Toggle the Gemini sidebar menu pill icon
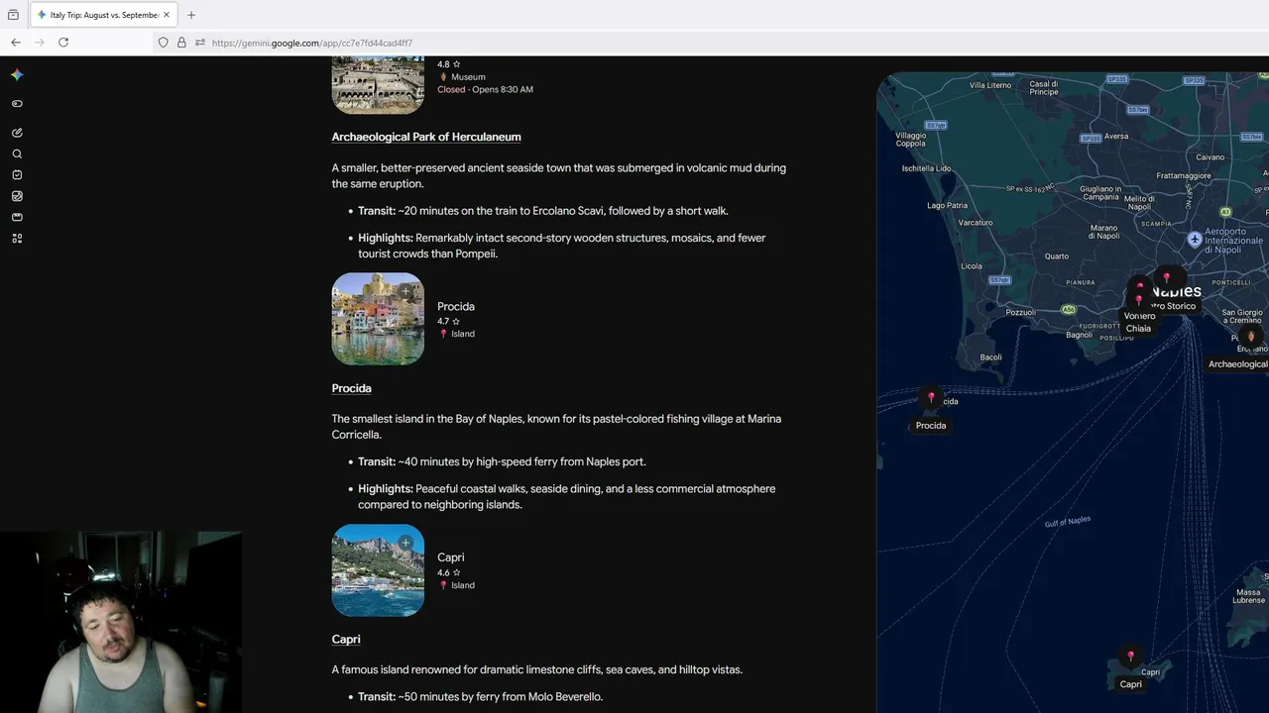 [17, 104]
